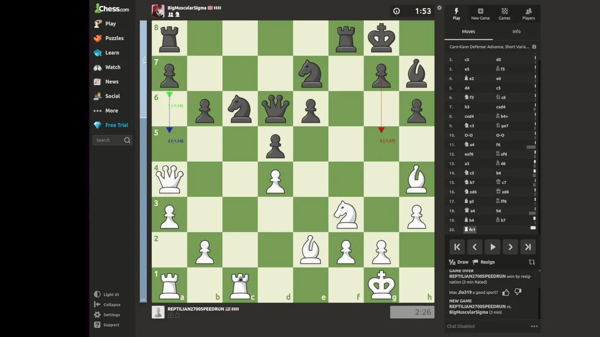This screenshot has width=600, height=337.
Task: Open the News section
Action: click(x=106, y=81)
